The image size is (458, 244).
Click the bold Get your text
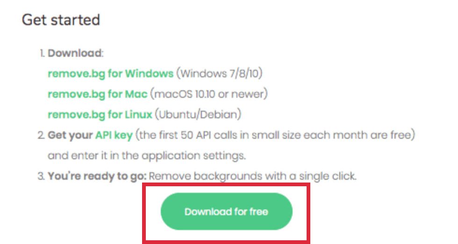point(70,135)
